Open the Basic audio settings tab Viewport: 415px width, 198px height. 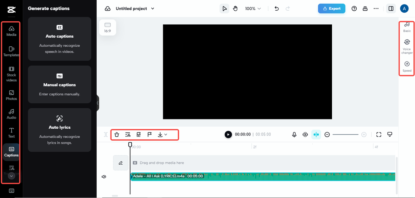pos(407,27)
